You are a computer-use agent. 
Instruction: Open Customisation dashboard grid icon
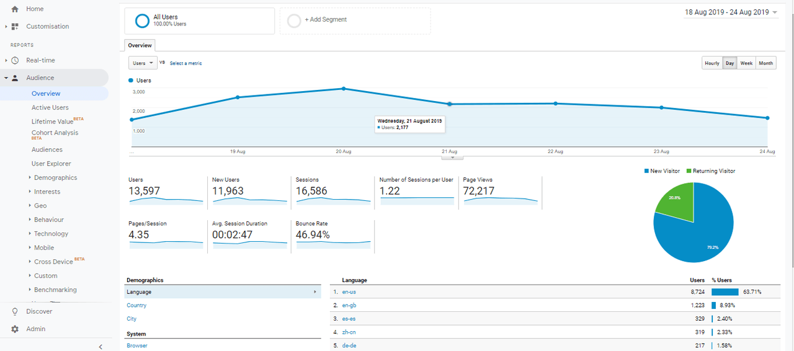[x=15, y=27]
